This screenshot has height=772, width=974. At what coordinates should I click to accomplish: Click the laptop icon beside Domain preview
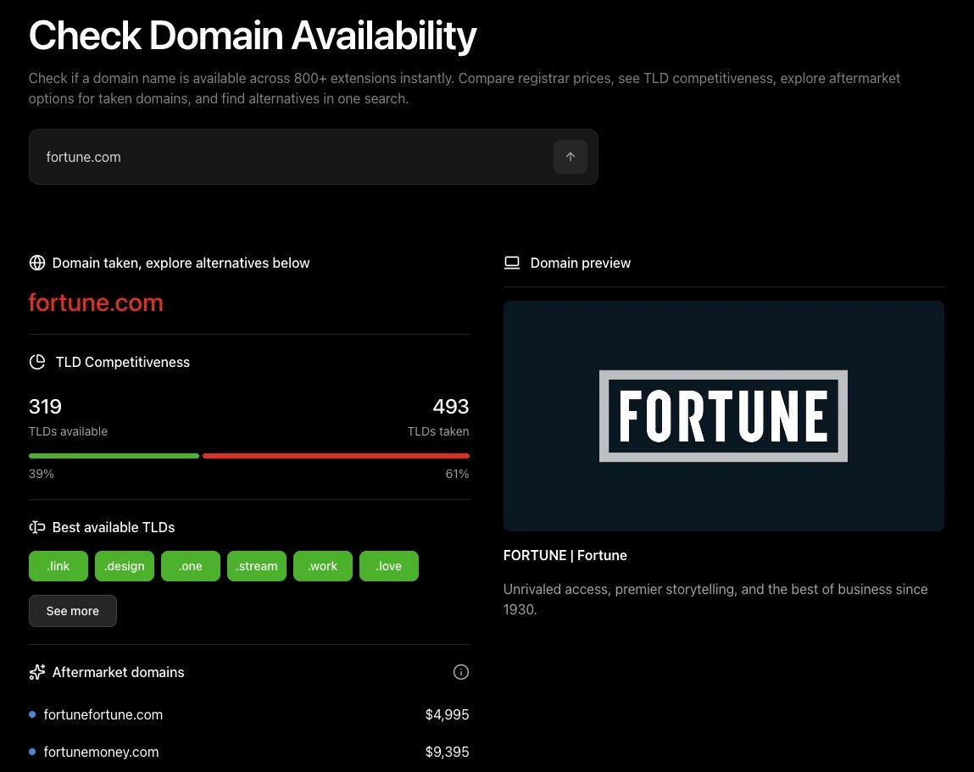coord(512,263)
